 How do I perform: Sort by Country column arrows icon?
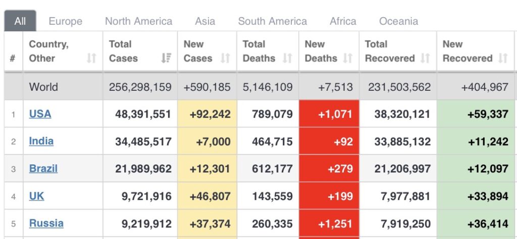pyautogui.click(x=91, y=58)
